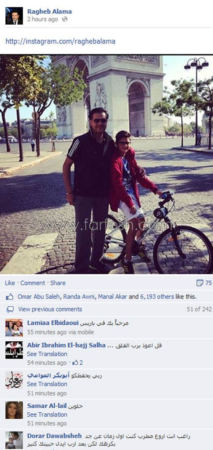Expand View previous comments
213x450 pixels.
pos(50,309)
